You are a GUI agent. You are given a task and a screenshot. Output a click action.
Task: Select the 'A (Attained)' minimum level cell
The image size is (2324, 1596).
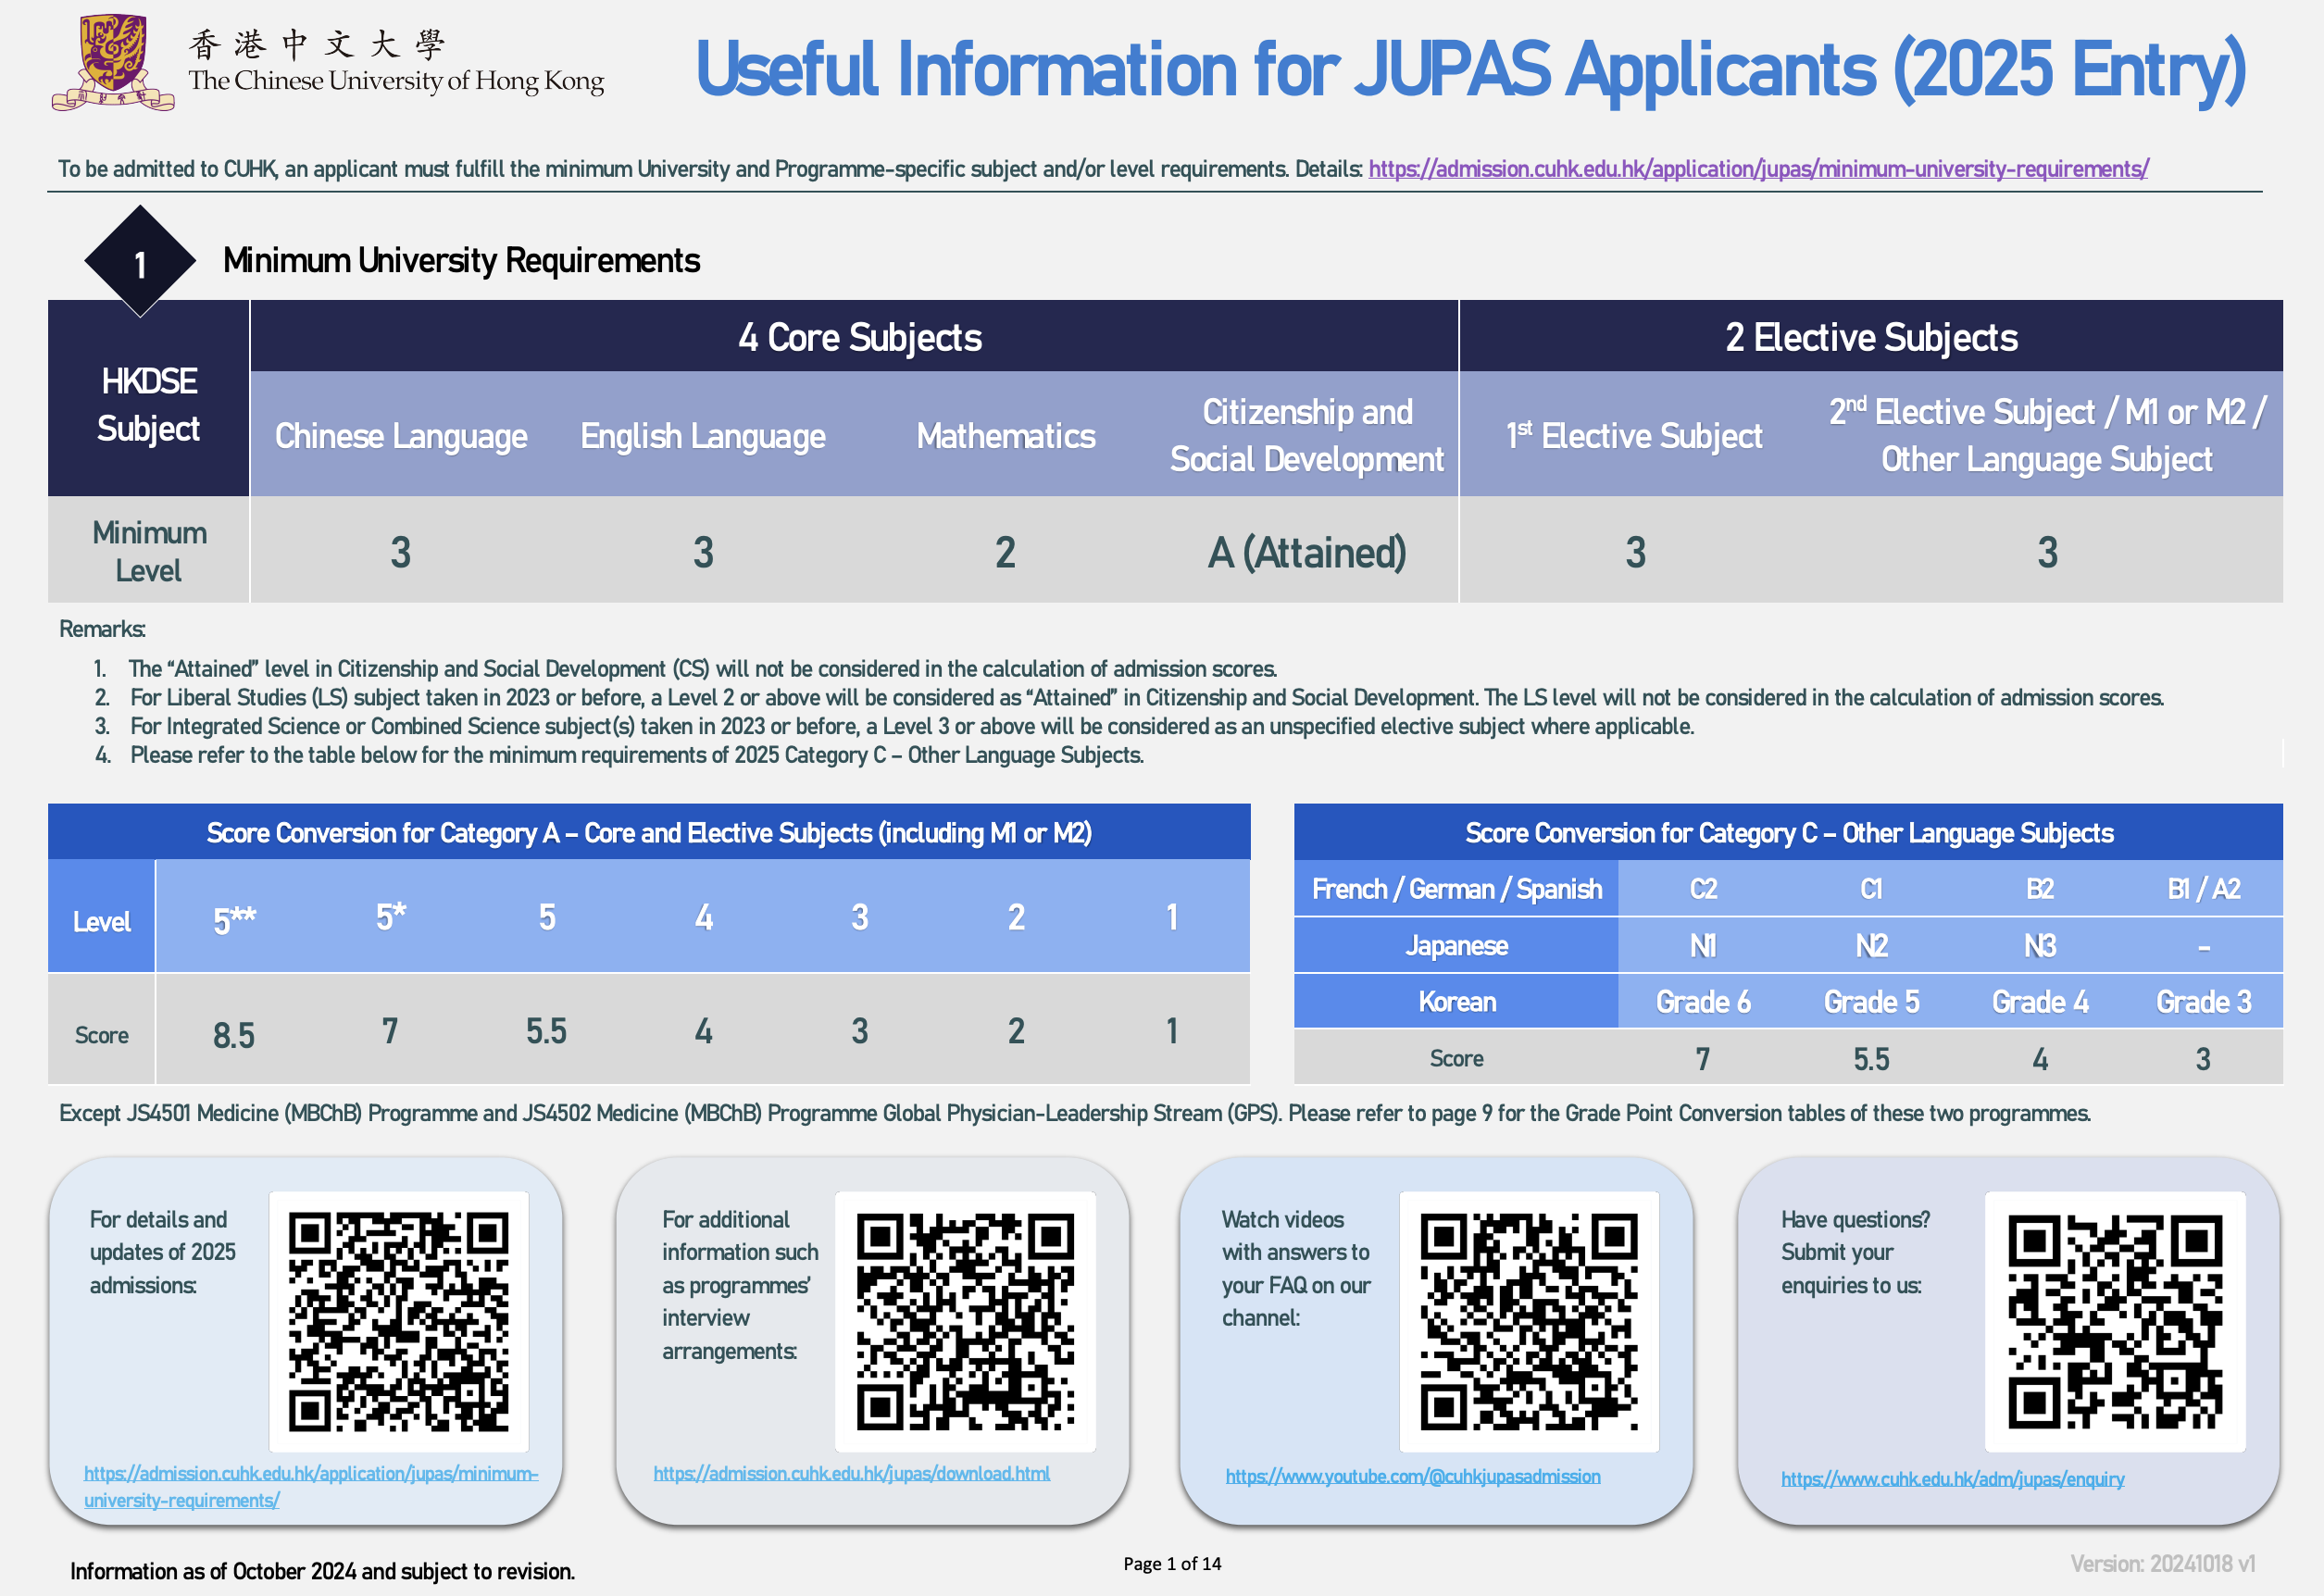pyautogui.click(x=1307, y=552)
